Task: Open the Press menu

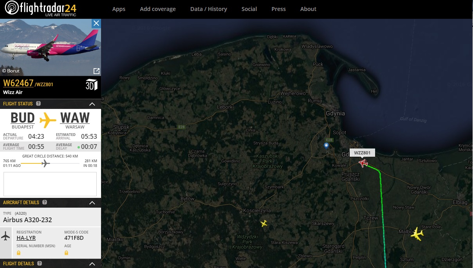Action: (278, 9)
